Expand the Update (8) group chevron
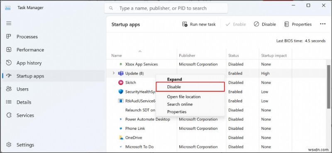332x153 pixels. coord(113,73)
